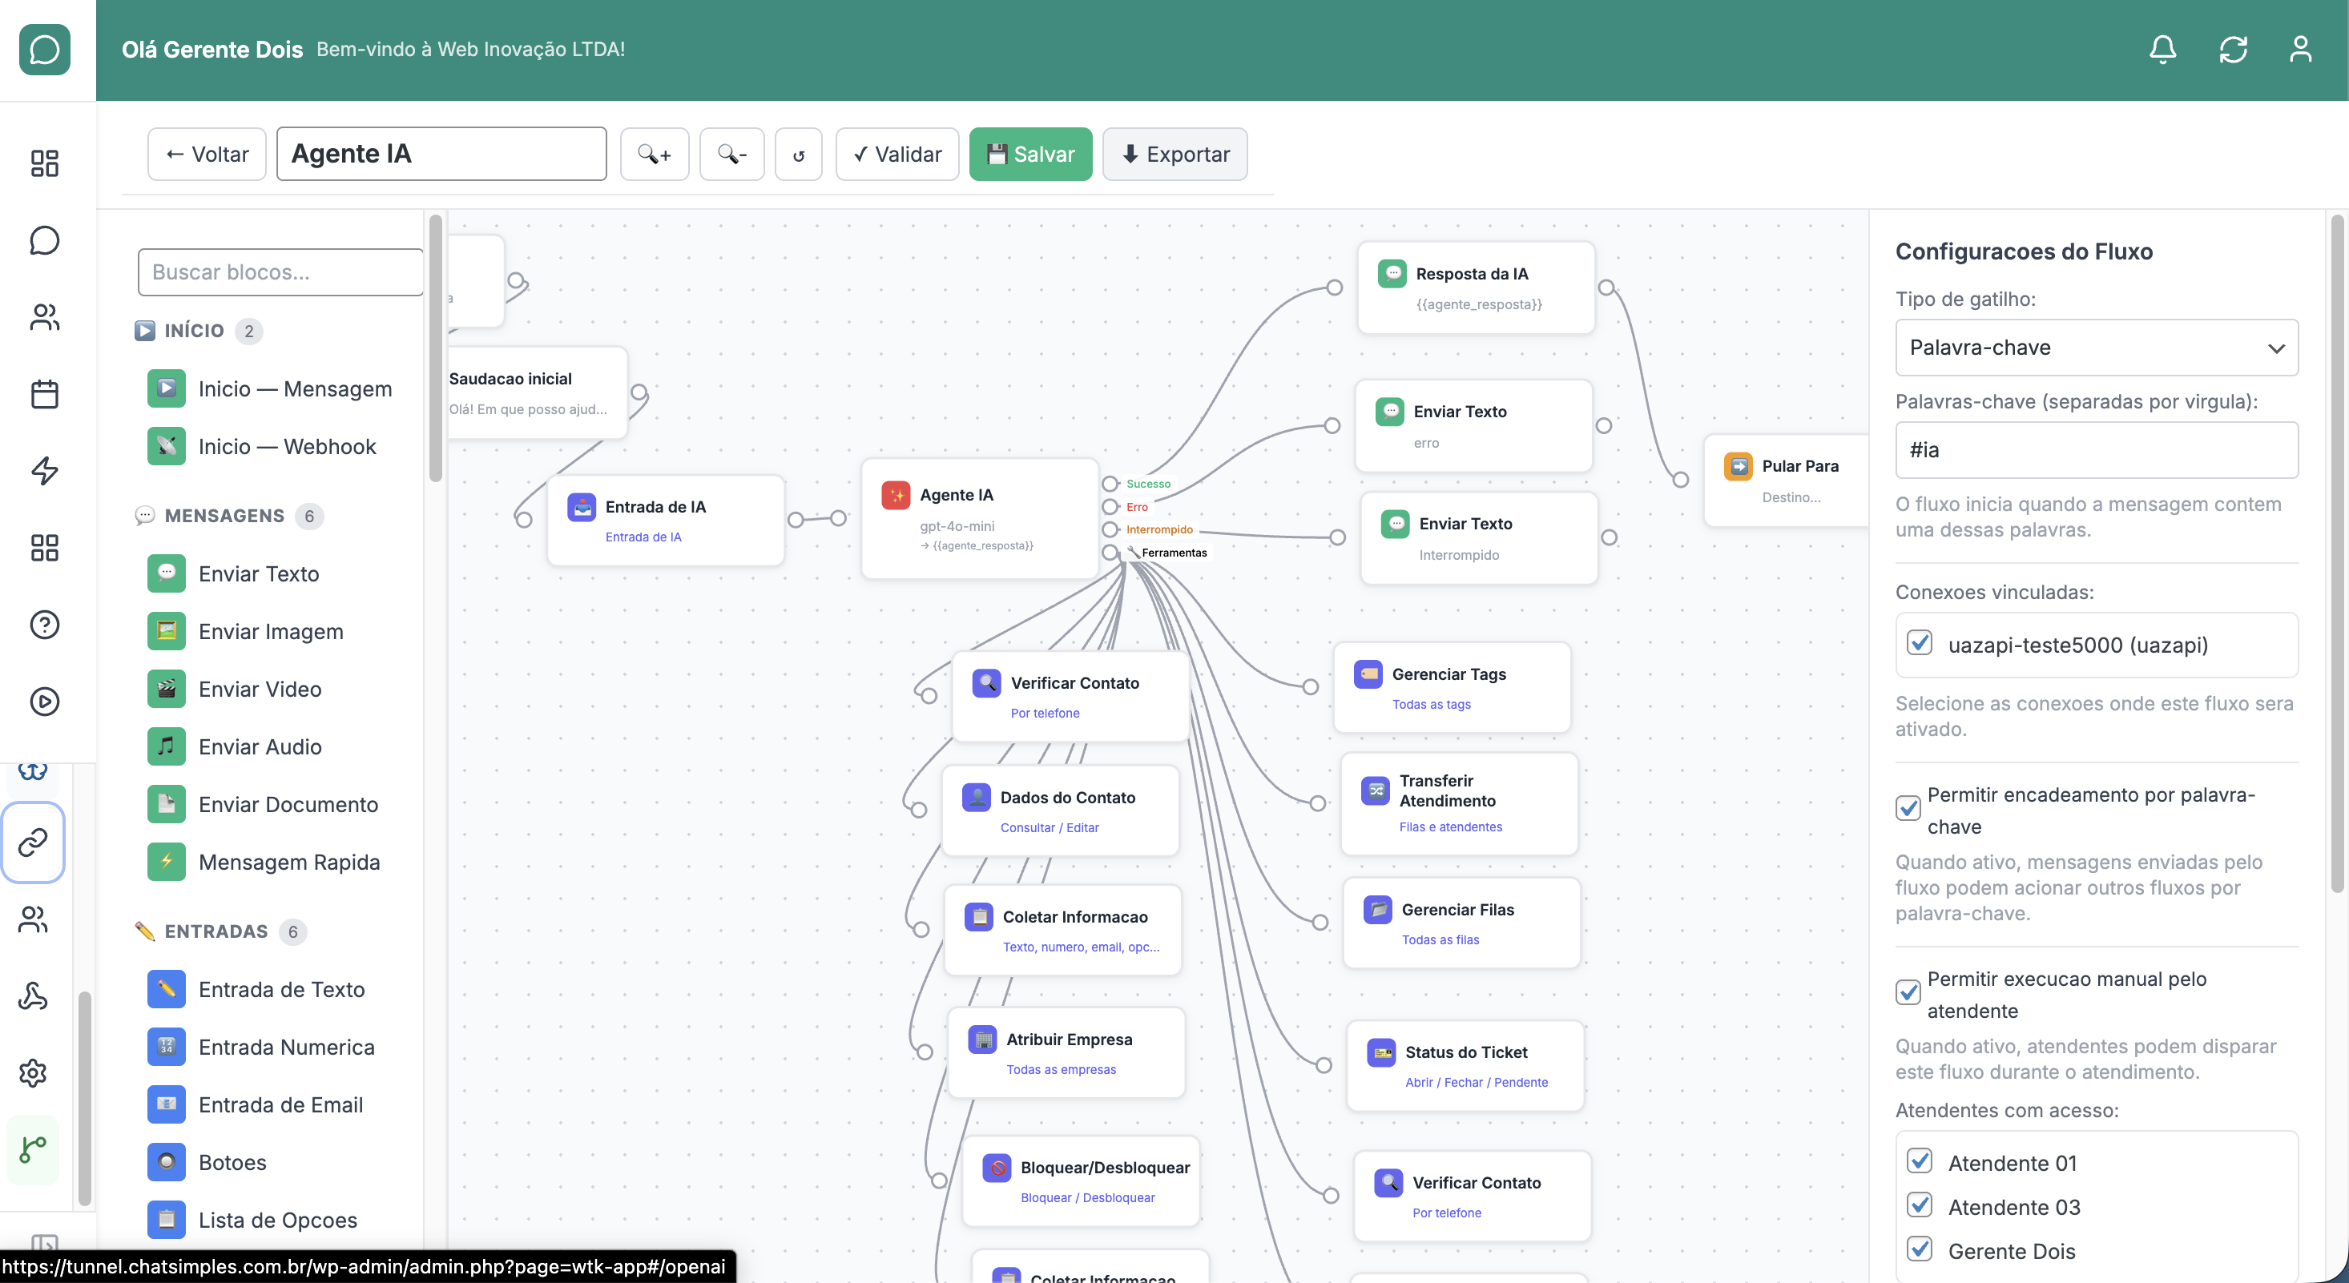This screenshot has height=1283, width=2349.
Task: Click the Salvar button
Action: [1030, 154]
